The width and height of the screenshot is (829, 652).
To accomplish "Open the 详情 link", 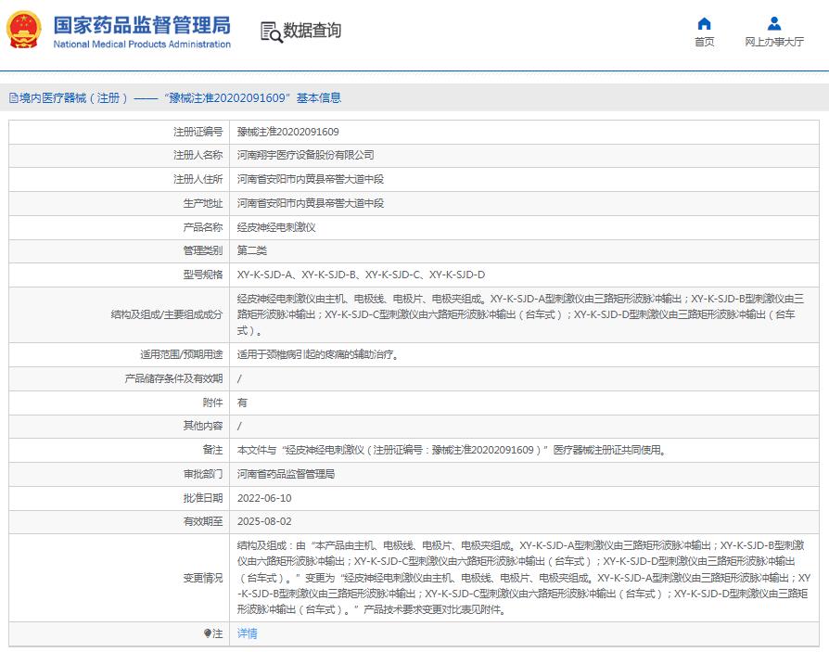I will [247, 633].
